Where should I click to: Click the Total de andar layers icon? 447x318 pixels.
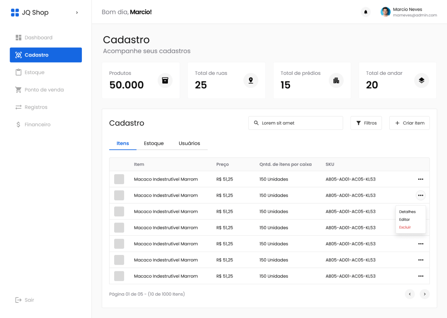(x=421, y=80)
